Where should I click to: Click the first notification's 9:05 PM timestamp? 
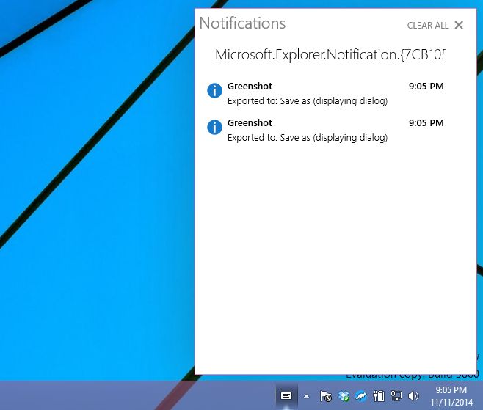point(426,87)
